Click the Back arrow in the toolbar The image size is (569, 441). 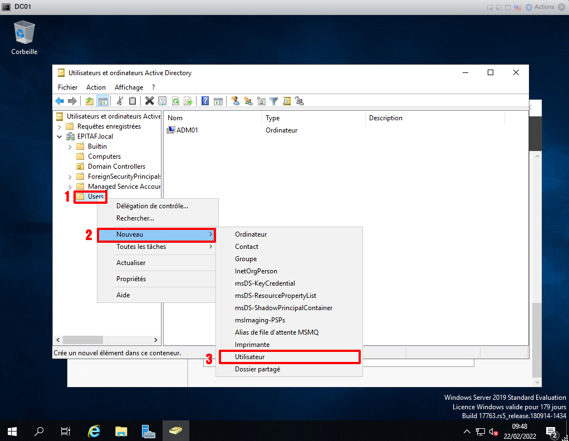coord(60,101)
